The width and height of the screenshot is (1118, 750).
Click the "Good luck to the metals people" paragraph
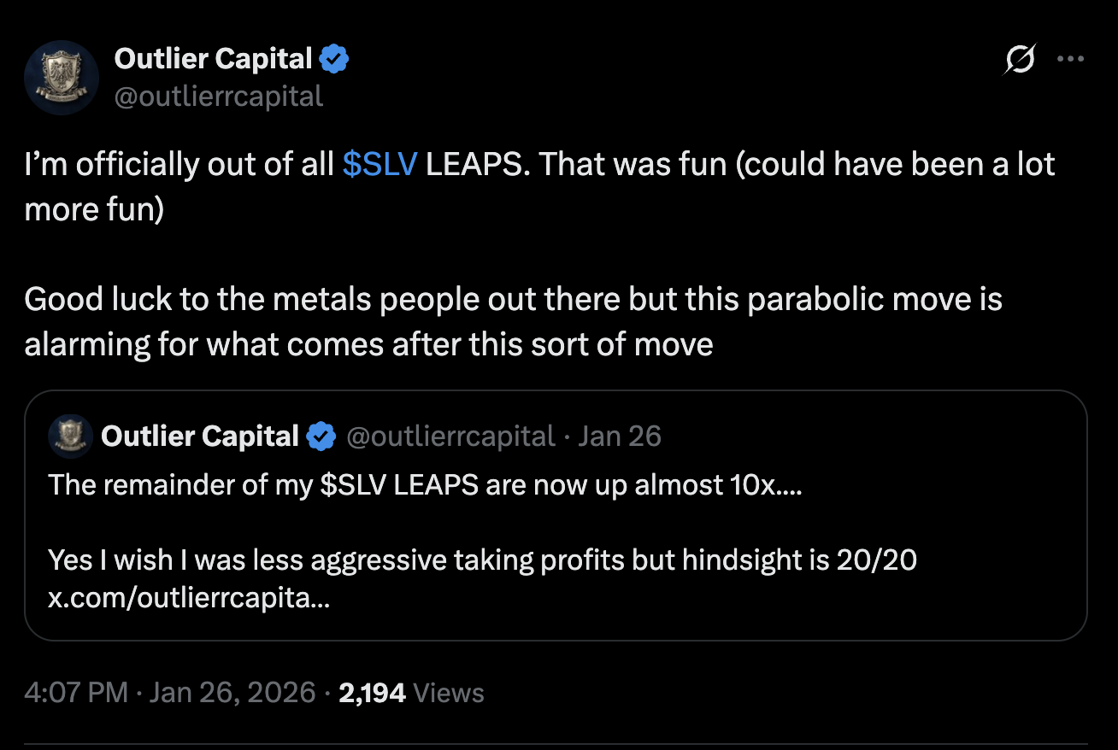pos(513,299)
